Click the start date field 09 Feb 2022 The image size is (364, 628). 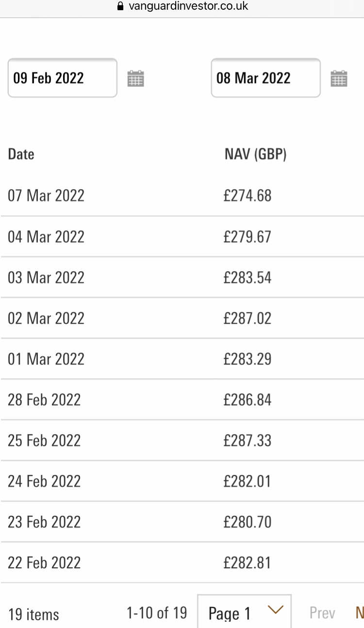(x=63, y=78)
